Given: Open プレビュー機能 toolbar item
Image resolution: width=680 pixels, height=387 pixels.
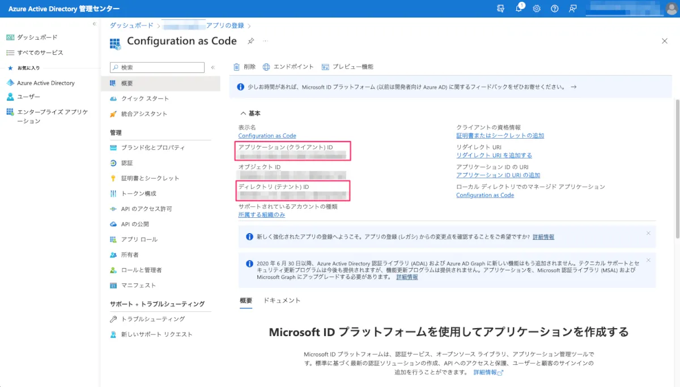Looking at the screenshot, I should [x=347, y=67].
